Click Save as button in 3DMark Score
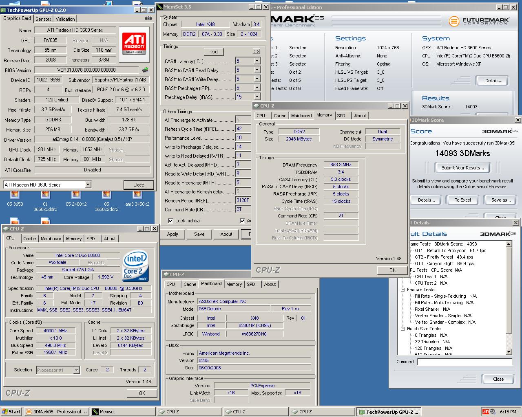The width and height of the screenshot is (522, 417). pyautogui.click(x=501, y=200)
